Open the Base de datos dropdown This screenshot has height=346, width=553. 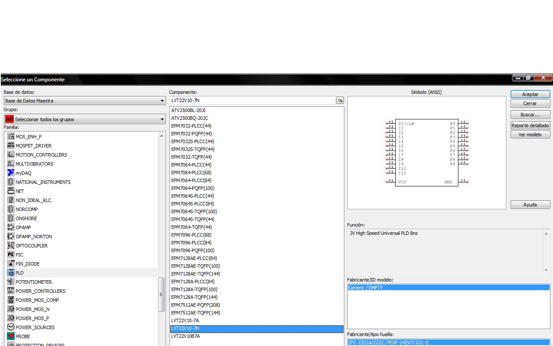(85, 101)
